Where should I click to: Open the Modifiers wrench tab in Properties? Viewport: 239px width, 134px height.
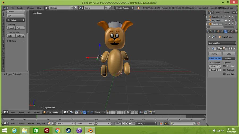[225, 32]
